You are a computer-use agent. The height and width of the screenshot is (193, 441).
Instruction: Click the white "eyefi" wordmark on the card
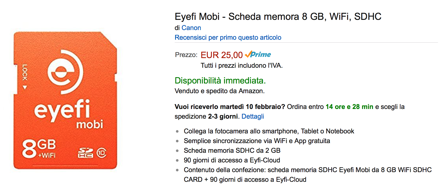(62, 110)
